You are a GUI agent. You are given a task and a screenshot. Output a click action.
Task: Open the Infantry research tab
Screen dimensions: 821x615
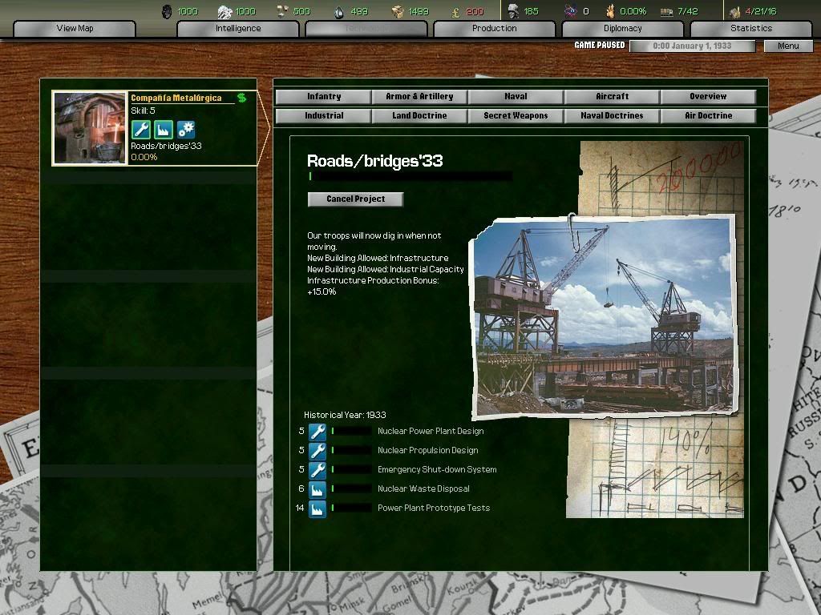tap(324, 97)
